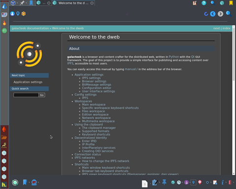
Task: Click the unknown-file document icon in bottom bar
Action: click(145, 184)
